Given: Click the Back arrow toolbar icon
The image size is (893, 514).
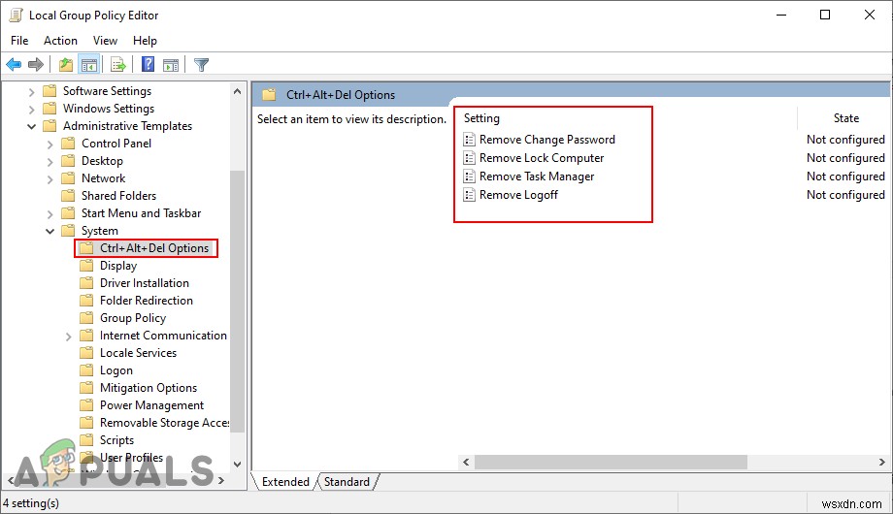Looking at the screenshot, I should [x=14, y=64].
